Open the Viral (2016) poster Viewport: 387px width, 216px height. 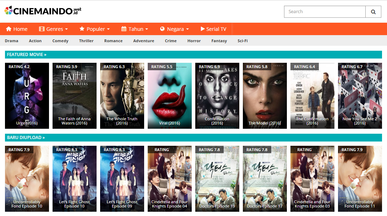(170, 96)
